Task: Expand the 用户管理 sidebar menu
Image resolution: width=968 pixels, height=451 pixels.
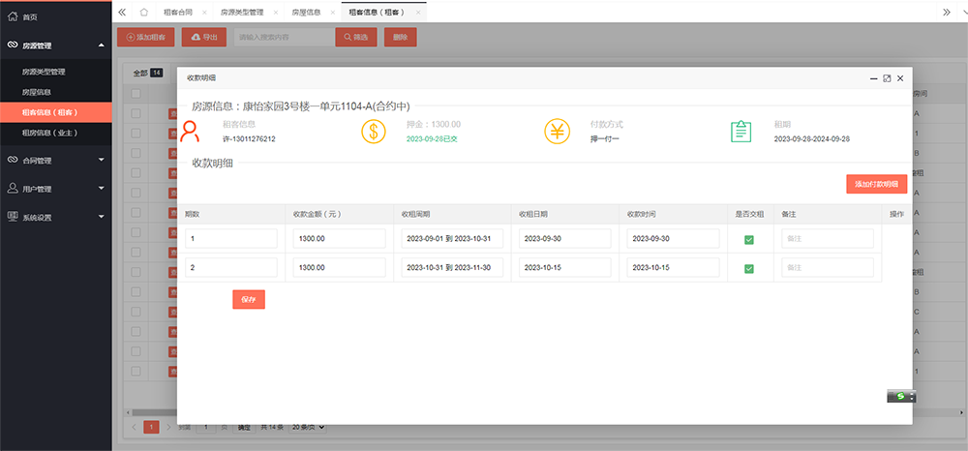Action: point(55,188)
